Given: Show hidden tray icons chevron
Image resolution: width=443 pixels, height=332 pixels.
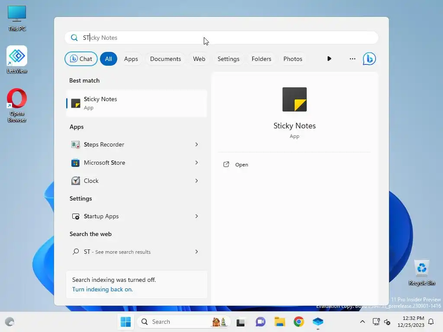Looking at the screenshot, I should pyautogui.click(x=363, y=322).
